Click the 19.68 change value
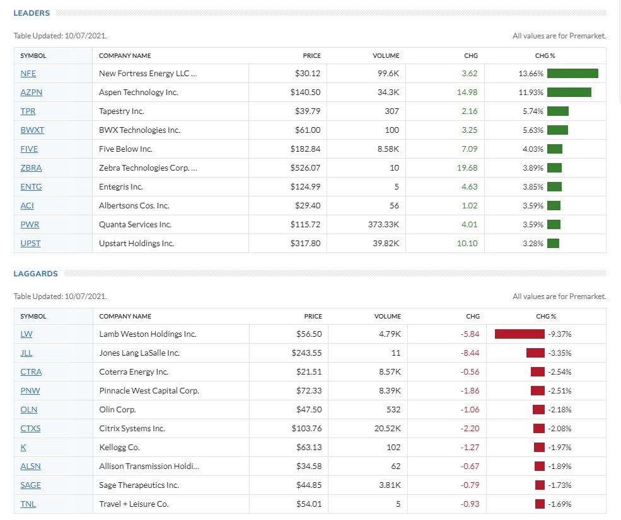 pos(467,168)
